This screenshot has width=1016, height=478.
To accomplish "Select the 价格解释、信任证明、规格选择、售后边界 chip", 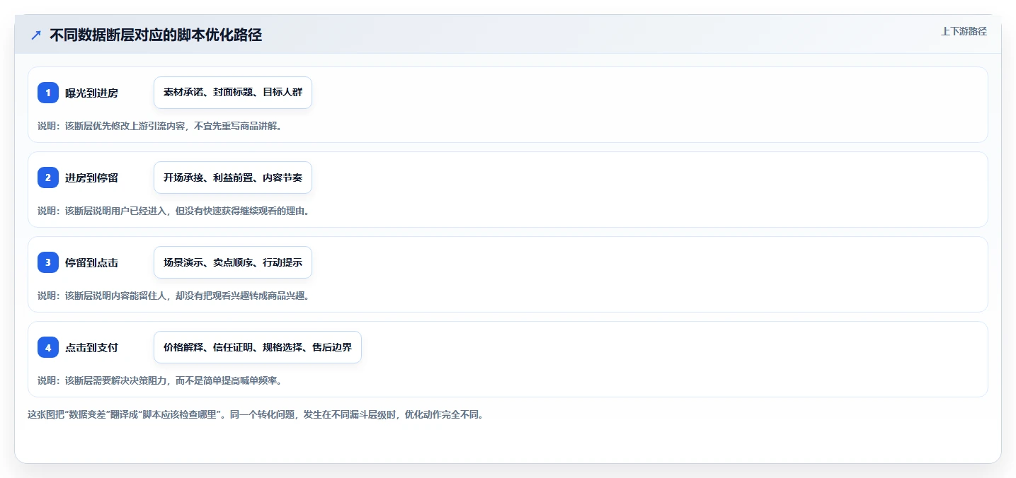I will click(x=258, y=347).
